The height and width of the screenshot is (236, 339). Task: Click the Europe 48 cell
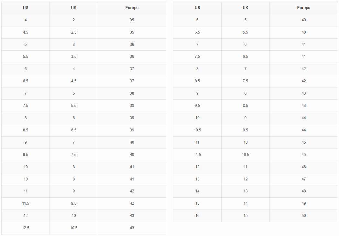coord(304,191)
